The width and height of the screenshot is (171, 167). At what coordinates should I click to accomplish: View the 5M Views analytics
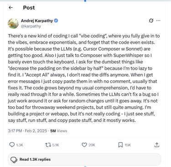[58, 131]
